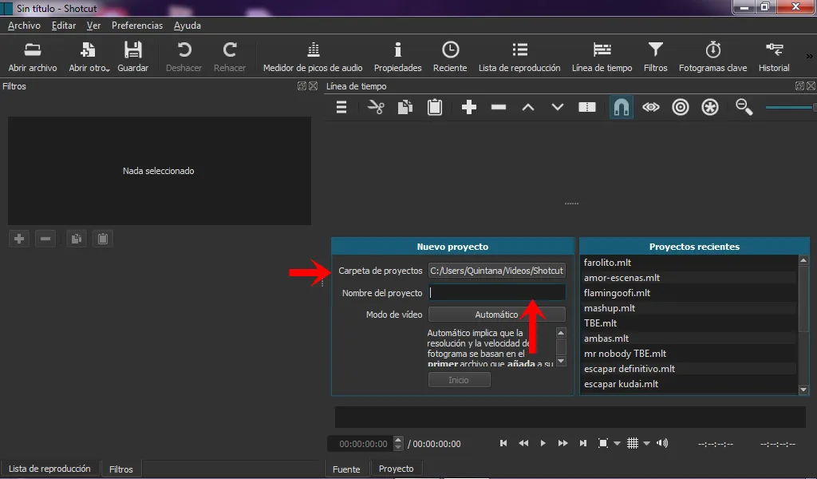Click the fast forward button
Image resolution: width=817 pixels, height=479 pixels.
click(562, 443)
